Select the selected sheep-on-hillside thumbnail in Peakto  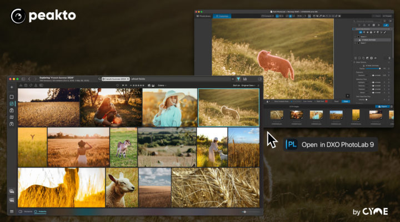click(x=229, y=107)
